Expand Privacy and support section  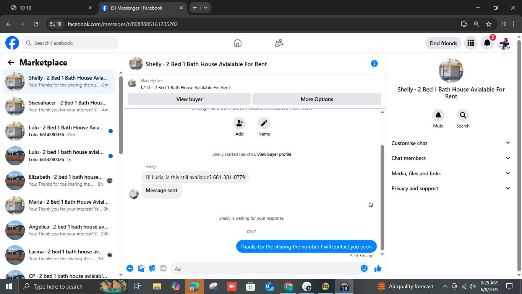click(451, 188)
